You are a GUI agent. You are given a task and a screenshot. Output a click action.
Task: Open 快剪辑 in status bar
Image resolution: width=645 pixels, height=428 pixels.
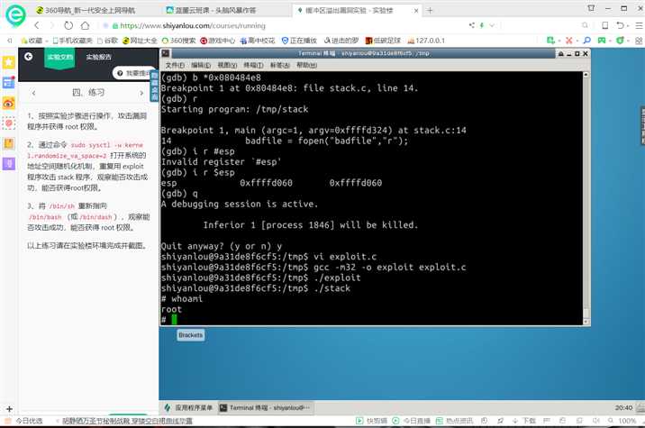[371, 421]
